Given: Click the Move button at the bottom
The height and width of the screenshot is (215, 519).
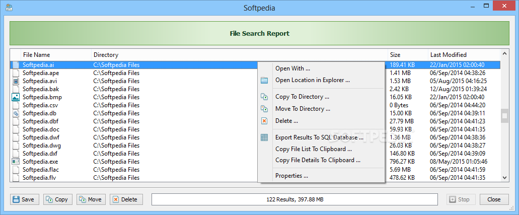Looking at the screenshot, I should 91,199.
